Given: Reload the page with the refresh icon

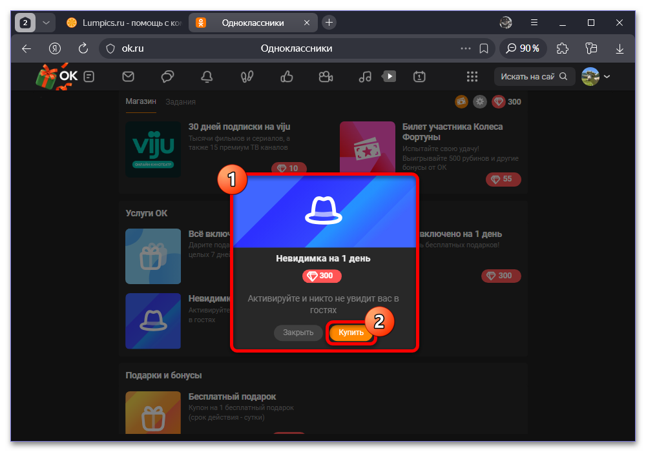Looking at the screenshot, I should click(83, 48).
